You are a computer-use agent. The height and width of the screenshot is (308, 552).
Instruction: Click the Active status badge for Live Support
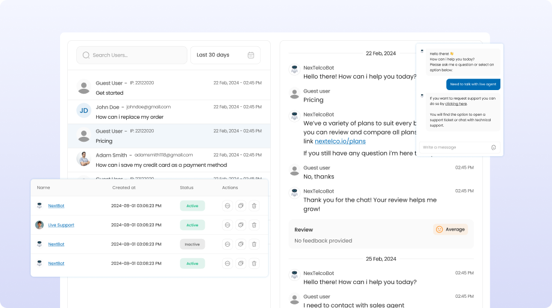(192, 225)
